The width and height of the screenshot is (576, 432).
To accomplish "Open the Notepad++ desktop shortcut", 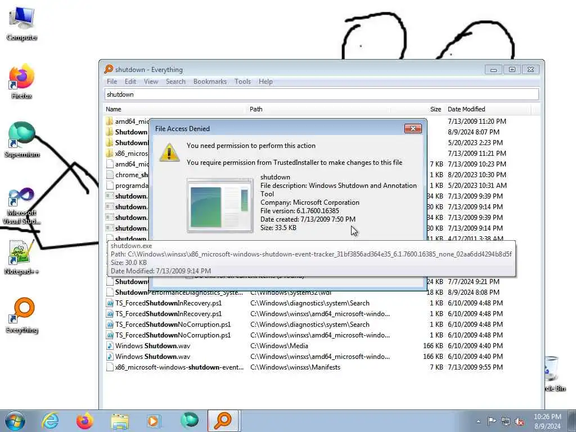I will click(22, 257).
